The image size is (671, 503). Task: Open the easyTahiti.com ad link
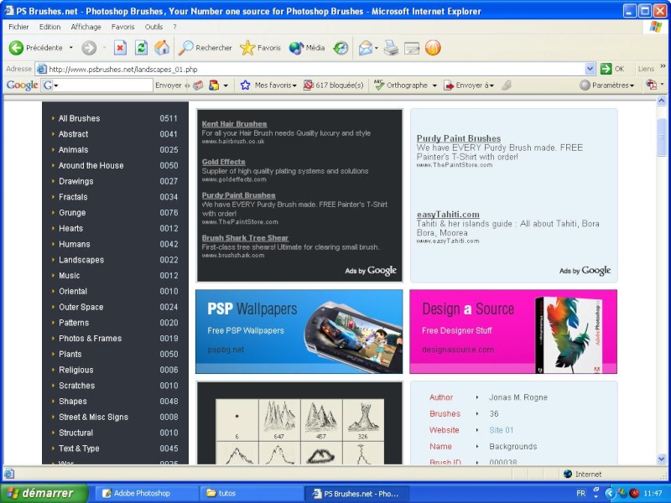pyautogui.click(x=448, y=215)
